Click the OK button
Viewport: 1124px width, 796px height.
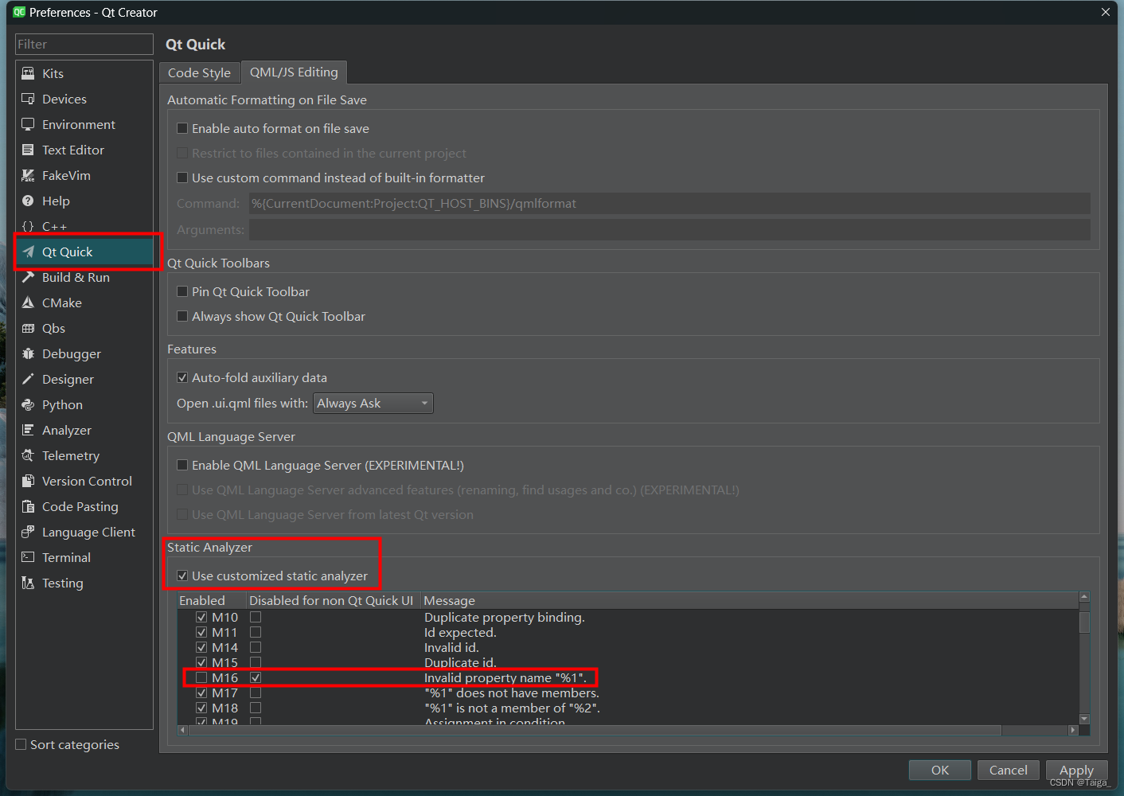[940, 770]
